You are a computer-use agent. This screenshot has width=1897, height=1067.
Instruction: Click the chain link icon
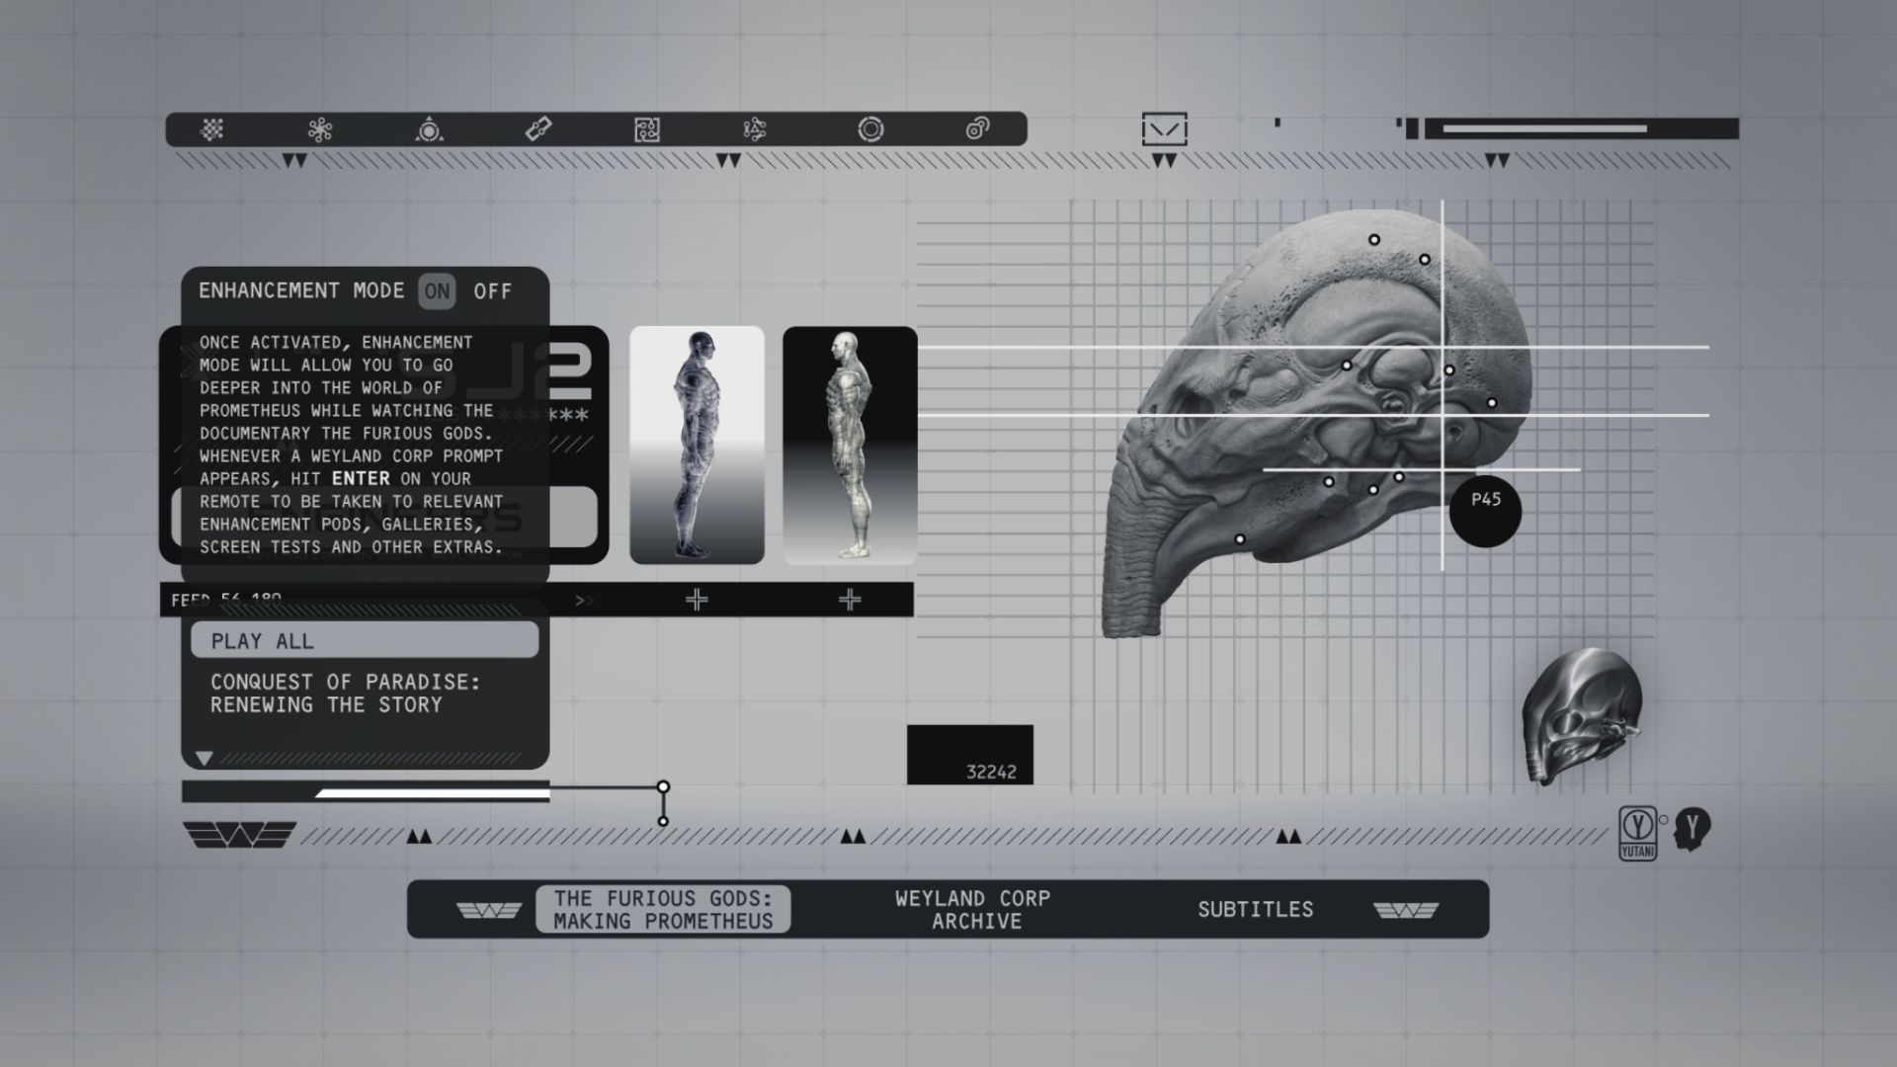pos(538,129)
